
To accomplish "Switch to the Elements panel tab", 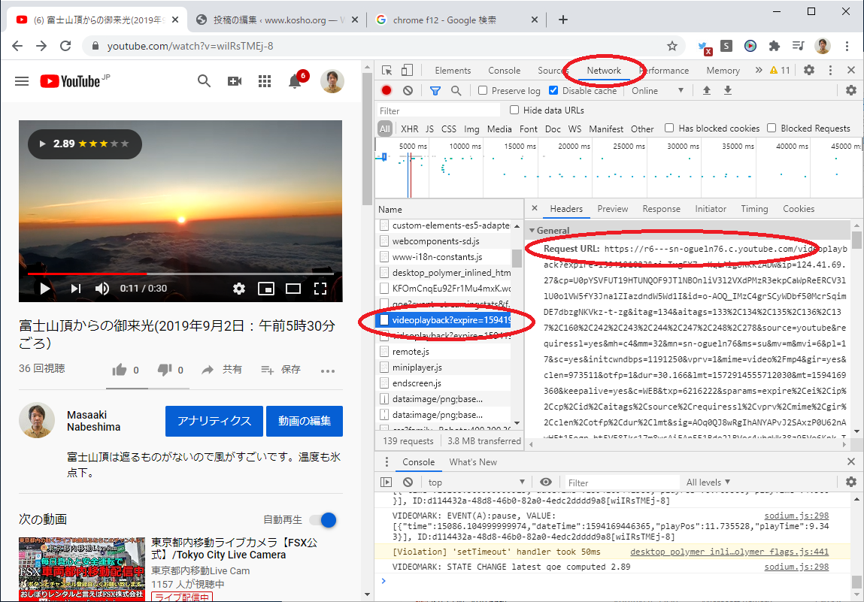I will [x=453, y=71].
